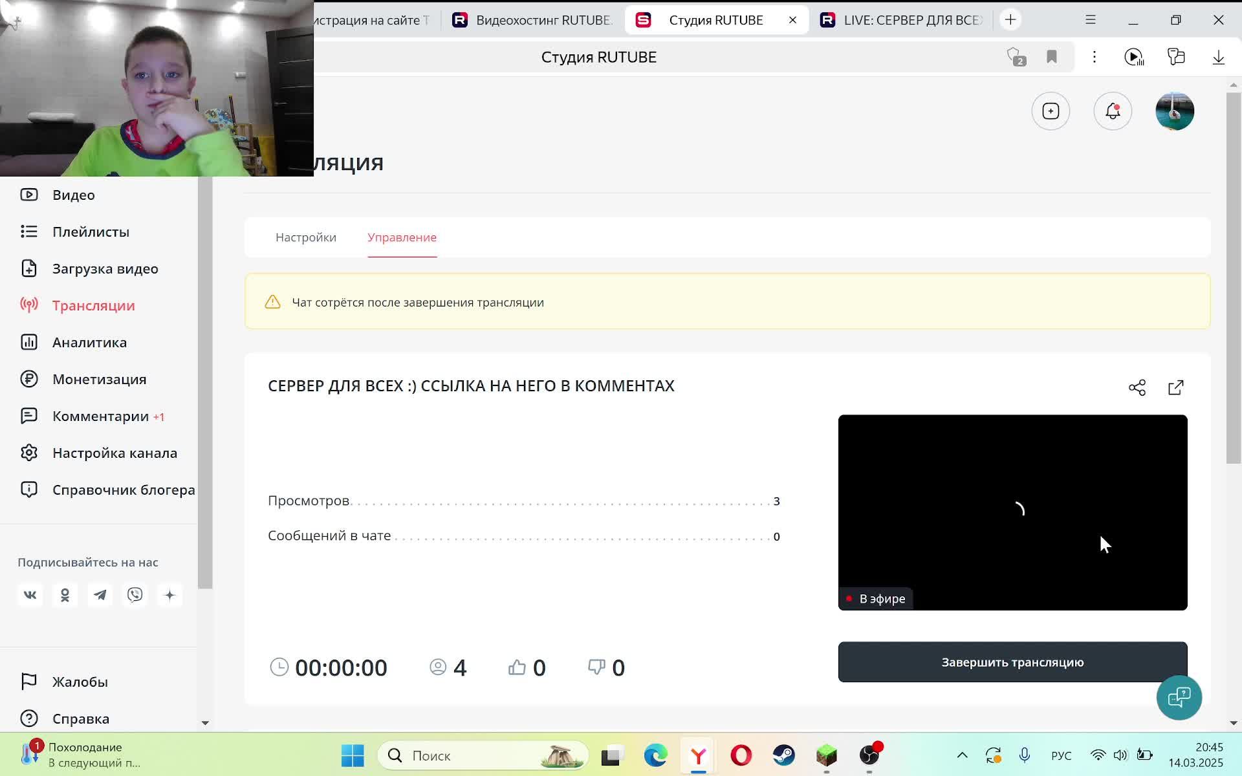Open Аналитика in the sidebar
The width and height of the screenshot is (1242, 776).
pos(89,342)
